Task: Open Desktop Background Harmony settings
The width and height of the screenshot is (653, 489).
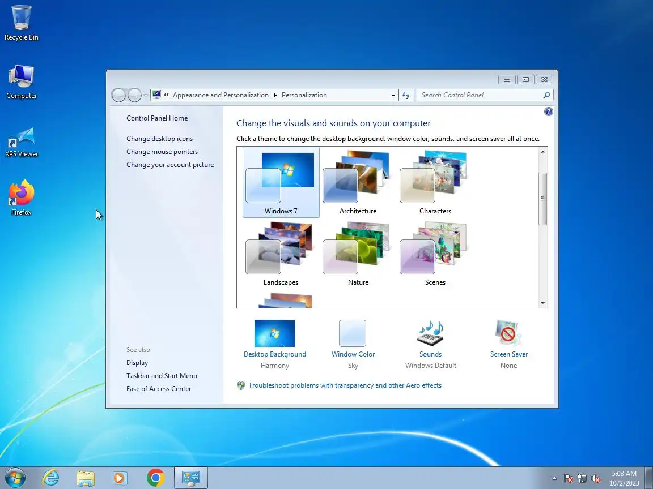Action: 275,344
